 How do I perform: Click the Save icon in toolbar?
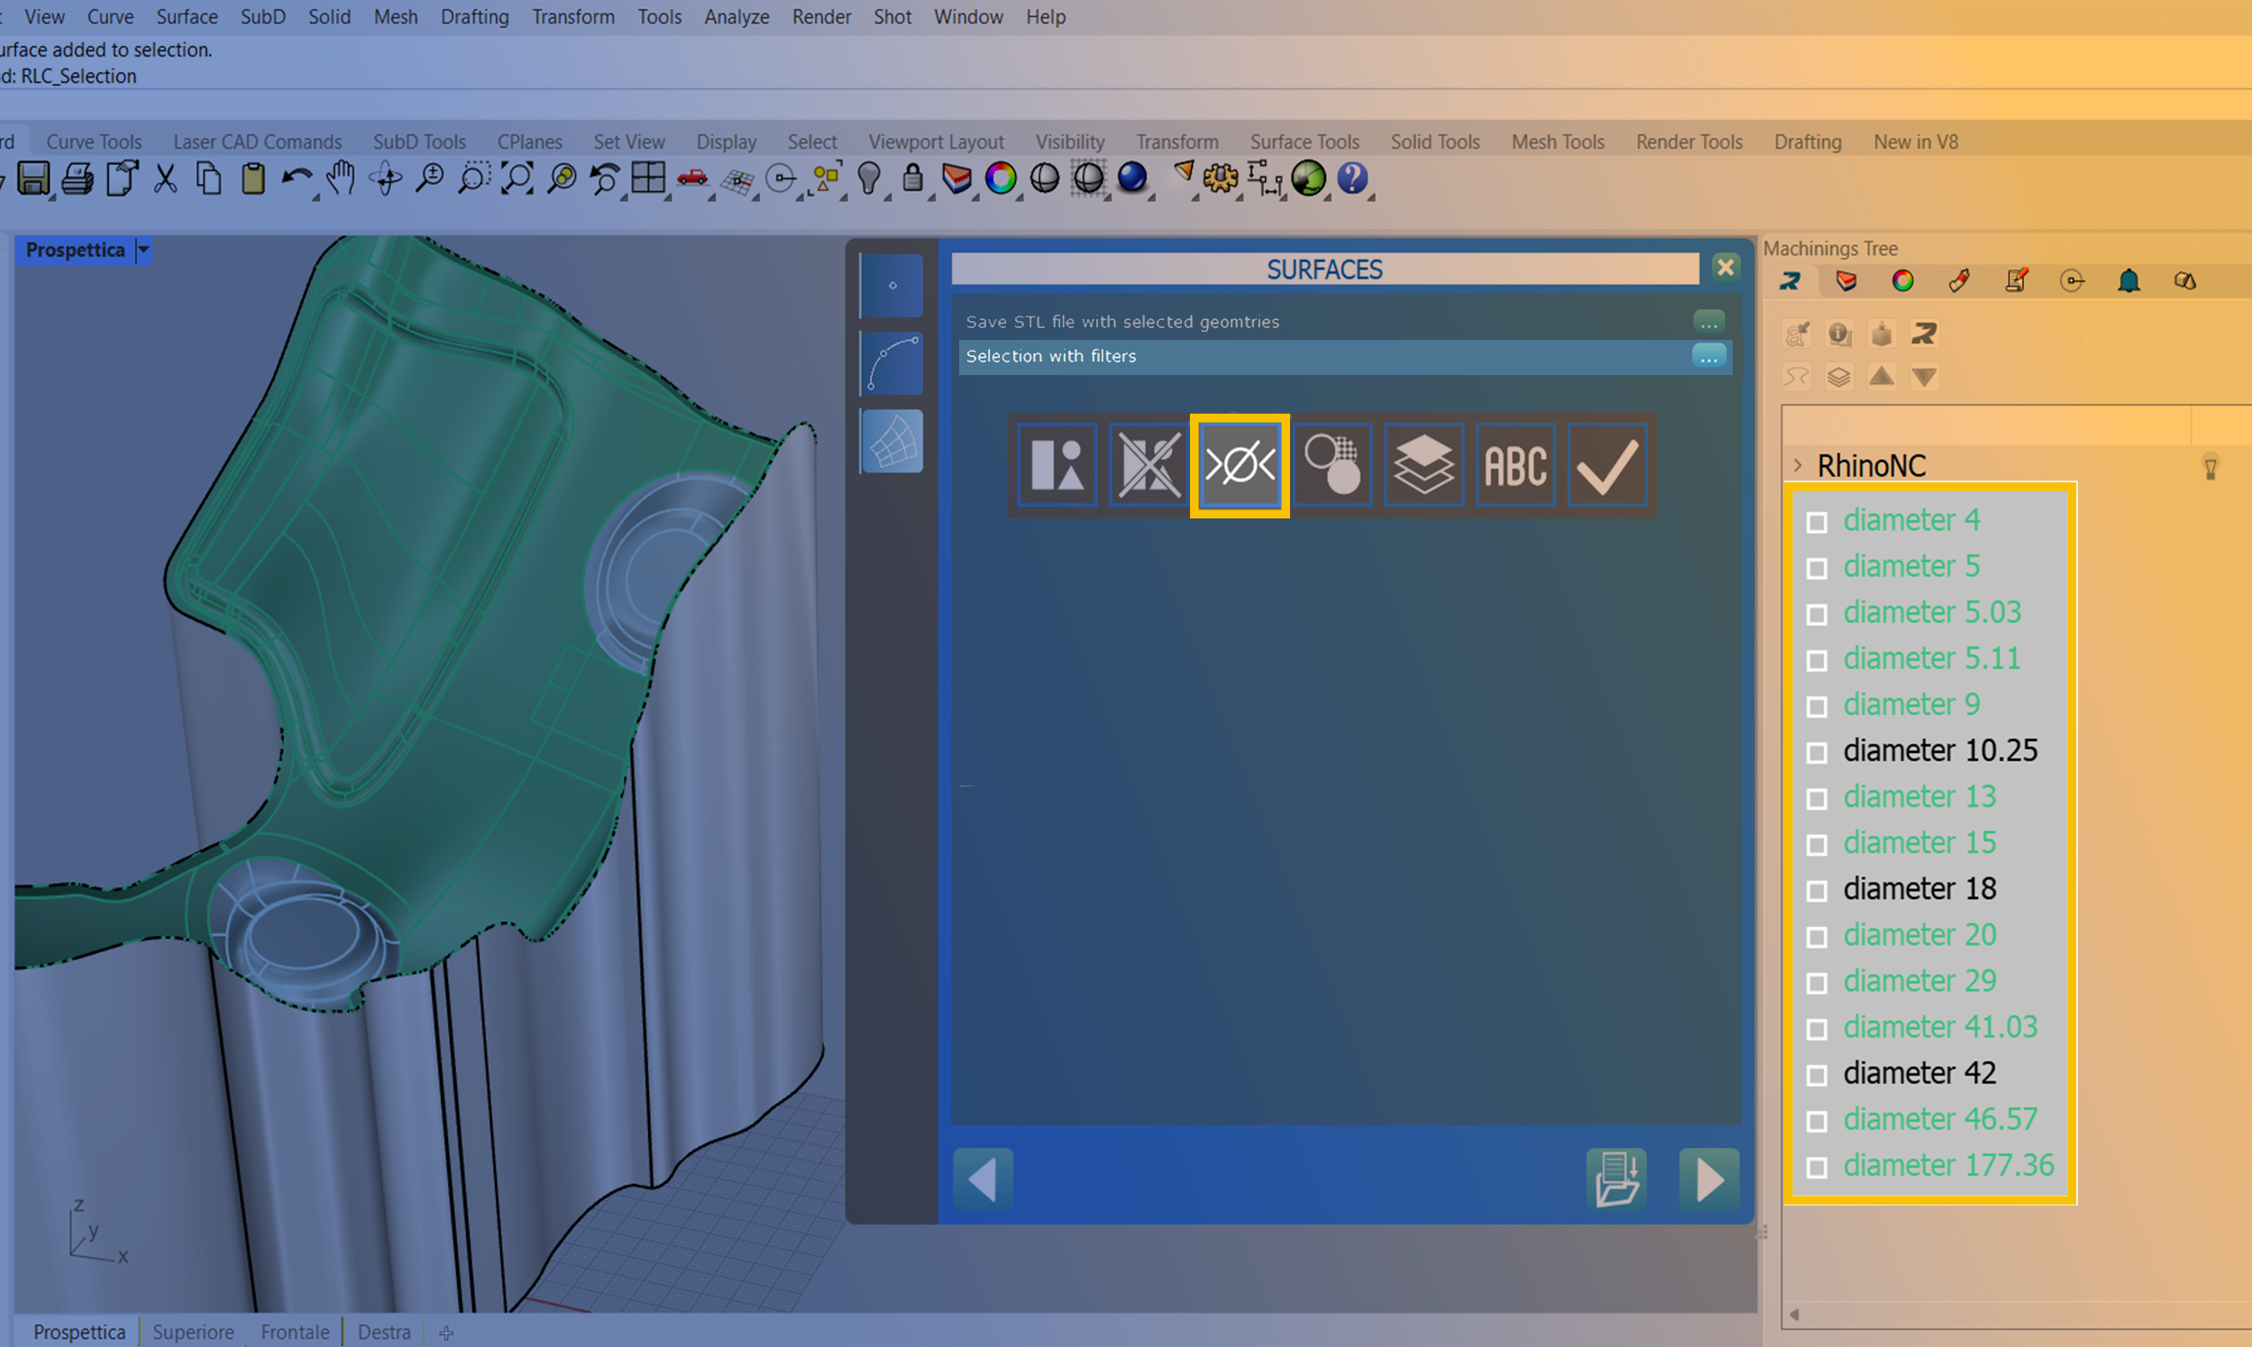(x=33, y=179)
